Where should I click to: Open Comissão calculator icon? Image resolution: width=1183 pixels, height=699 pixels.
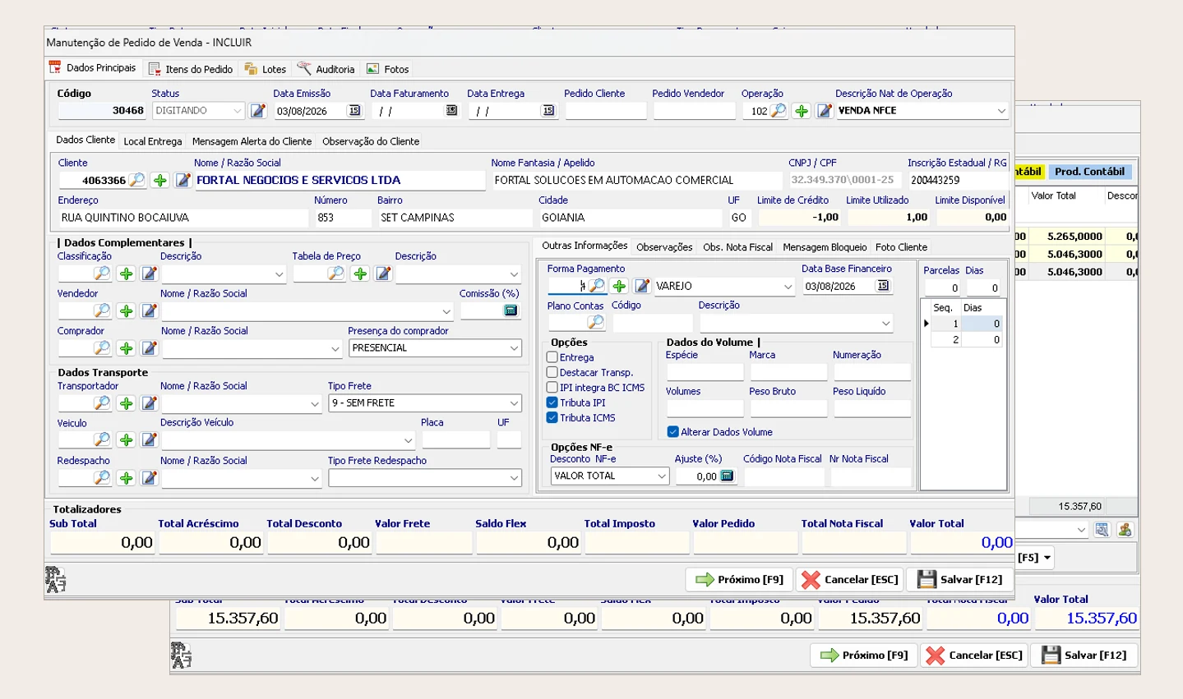(x=511, y=310)
